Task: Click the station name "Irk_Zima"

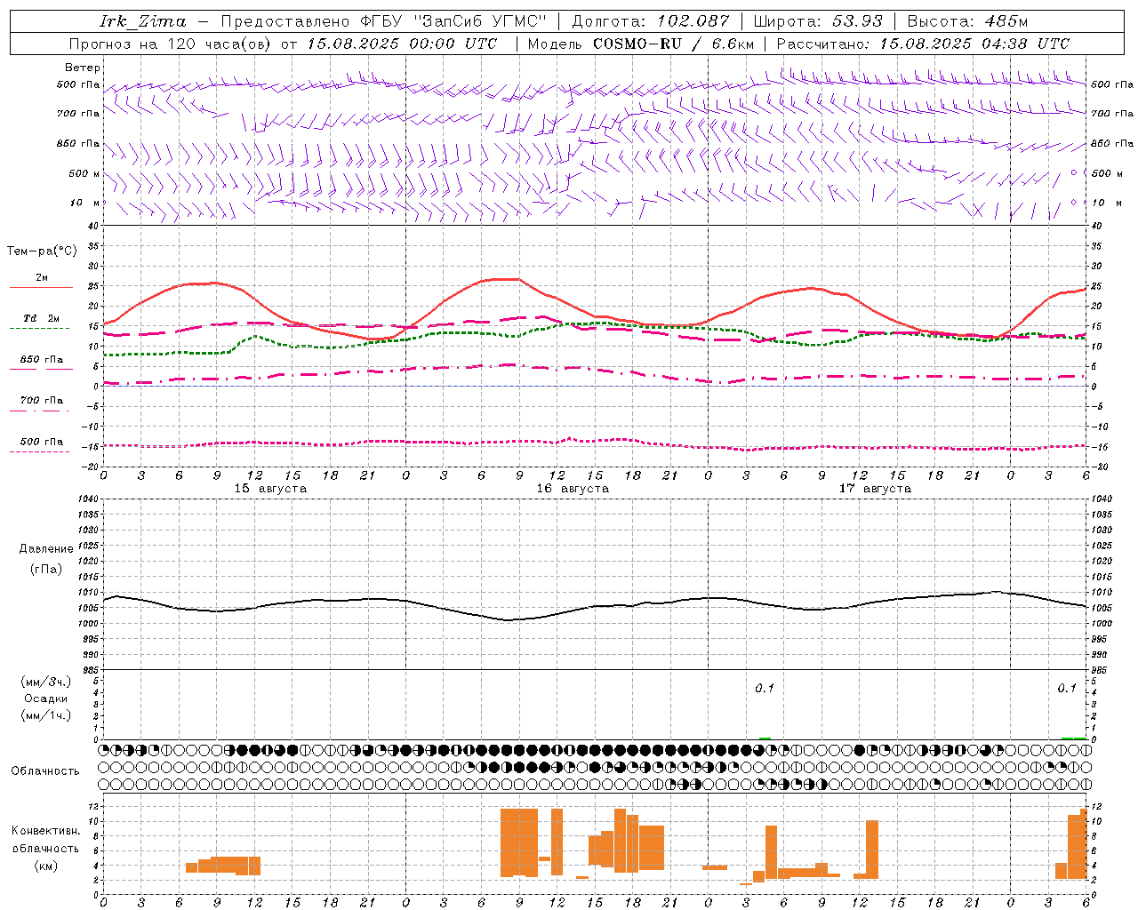Action: [143, 21]
